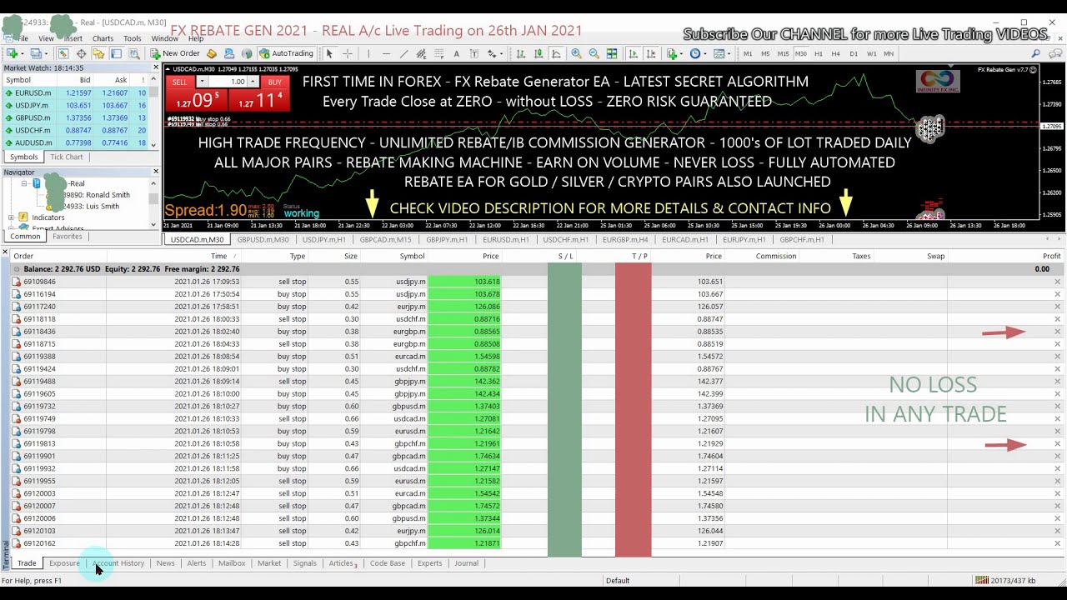Toggle the Navigator star-folder icon
Viewport: 1067px width, 600px height.
98,53
